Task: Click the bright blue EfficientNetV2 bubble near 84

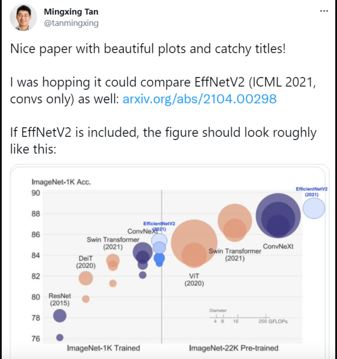Action: click(159, 258)
